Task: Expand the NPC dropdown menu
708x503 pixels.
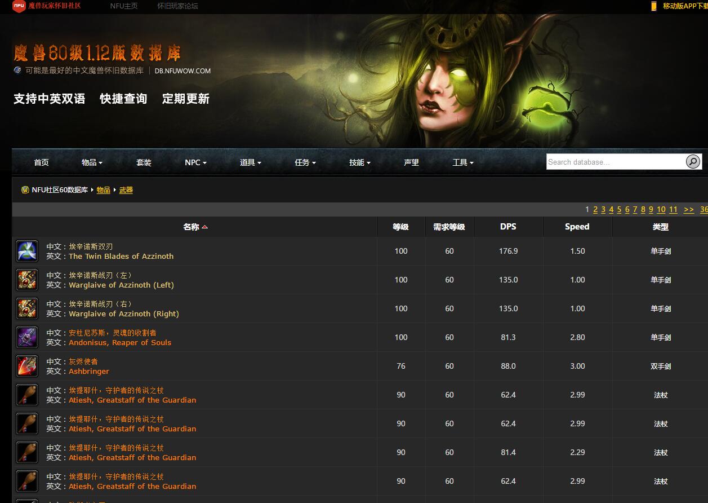Action: pyautogui.click(x=195, y=162)
